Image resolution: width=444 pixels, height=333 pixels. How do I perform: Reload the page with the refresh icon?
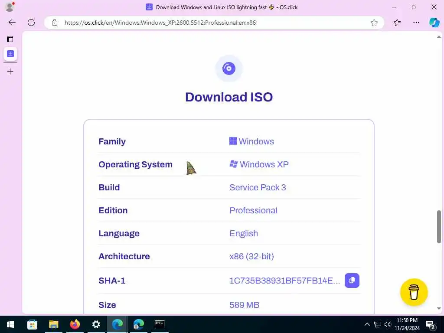click(31, 23)
